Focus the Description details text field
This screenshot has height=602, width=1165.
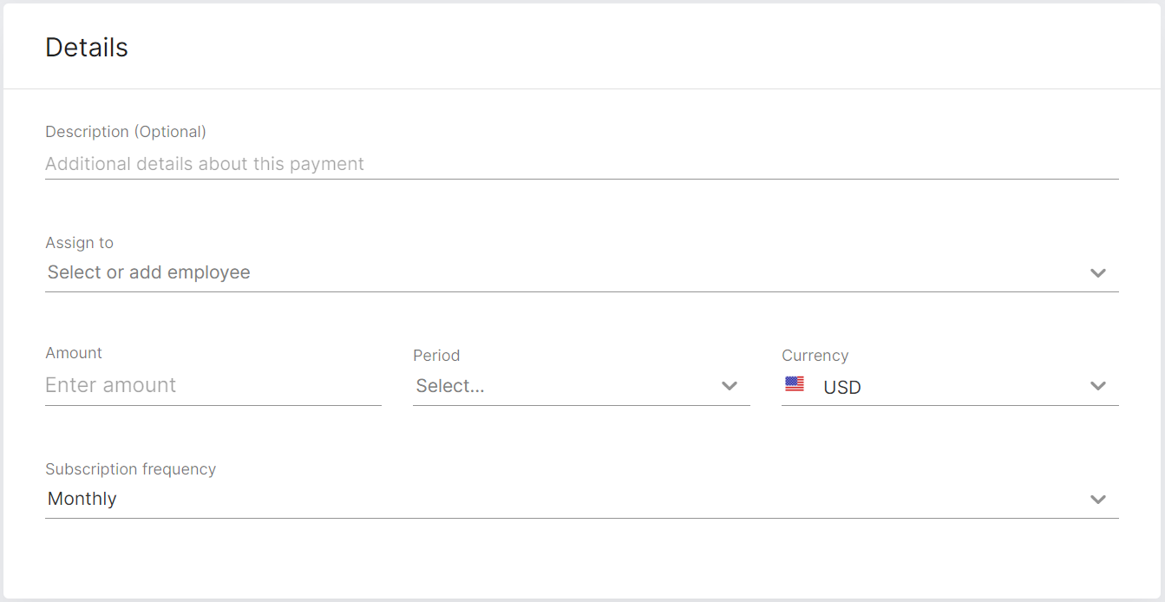[581, 164]
